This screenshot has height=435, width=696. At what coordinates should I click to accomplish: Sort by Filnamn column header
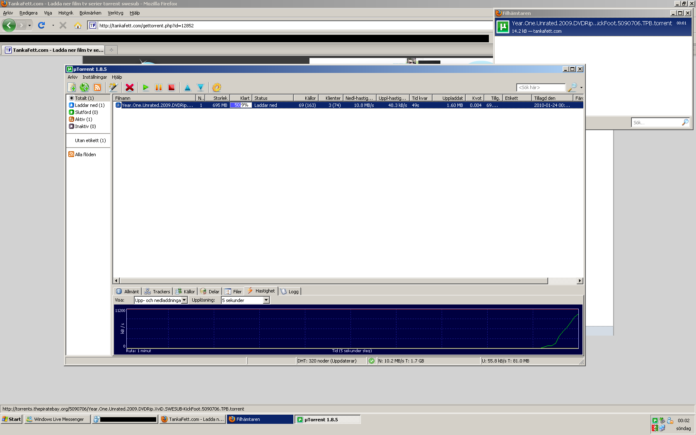tap(155, 98)
